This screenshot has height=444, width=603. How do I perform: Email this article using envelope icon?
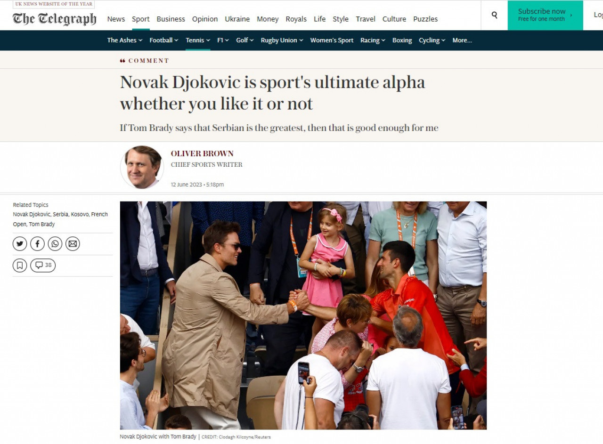click(x=73, y=244)
